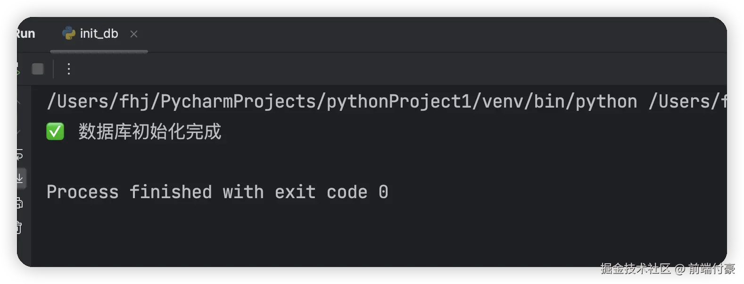744x284 pixels.
Task: Click the Process finished exit code line
Action: click(x=217, y=192)
